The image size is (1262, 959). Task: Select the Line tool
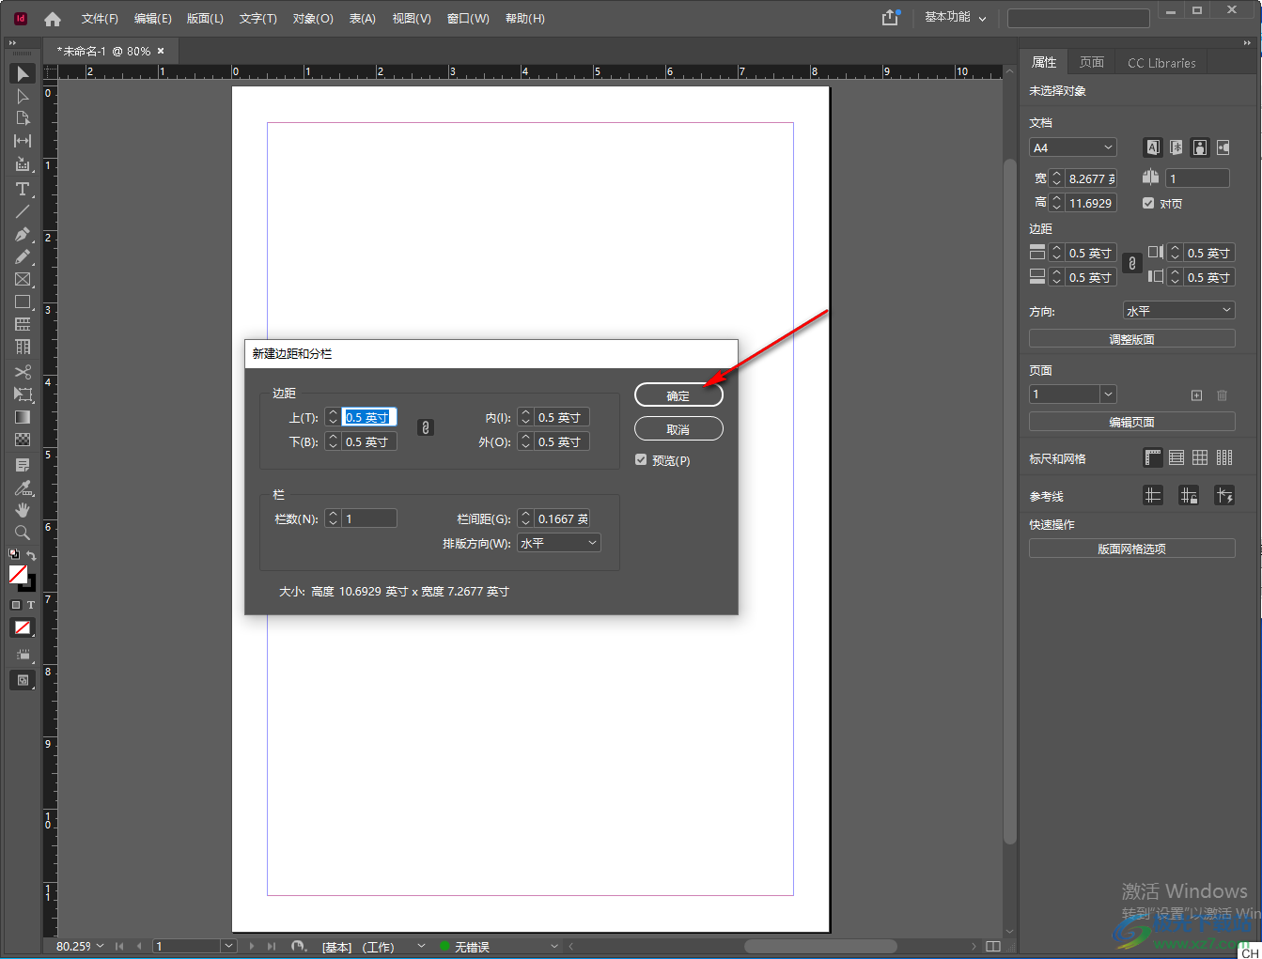(x=23, y=211)
